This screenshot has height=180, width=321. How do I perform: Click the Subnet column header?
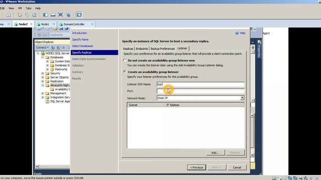pyautogui.click(x=146, y=105)
